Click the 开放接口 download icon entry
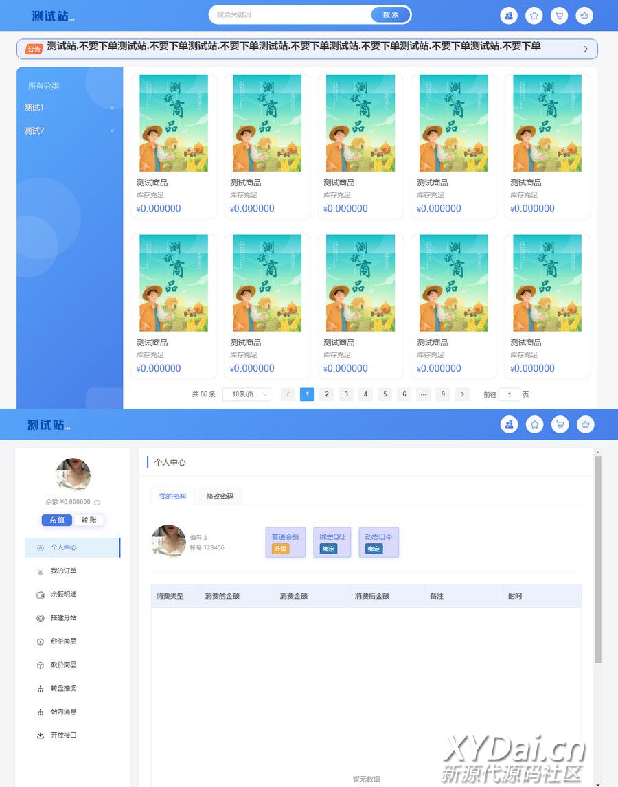 point(63,735)
